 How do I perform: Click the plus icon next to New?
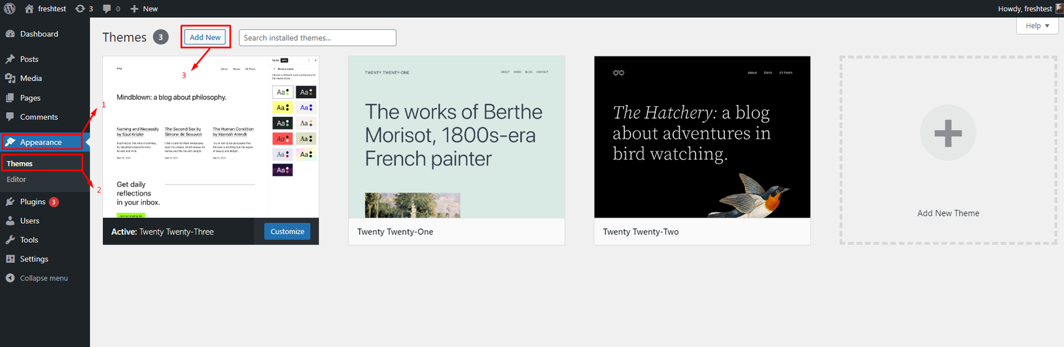(x=134, y=9)
